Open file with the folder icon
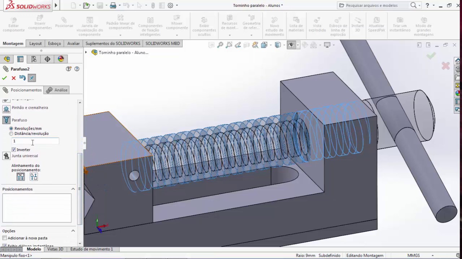Viewport: 462px width, 259px height. click(x=86, y=5)
